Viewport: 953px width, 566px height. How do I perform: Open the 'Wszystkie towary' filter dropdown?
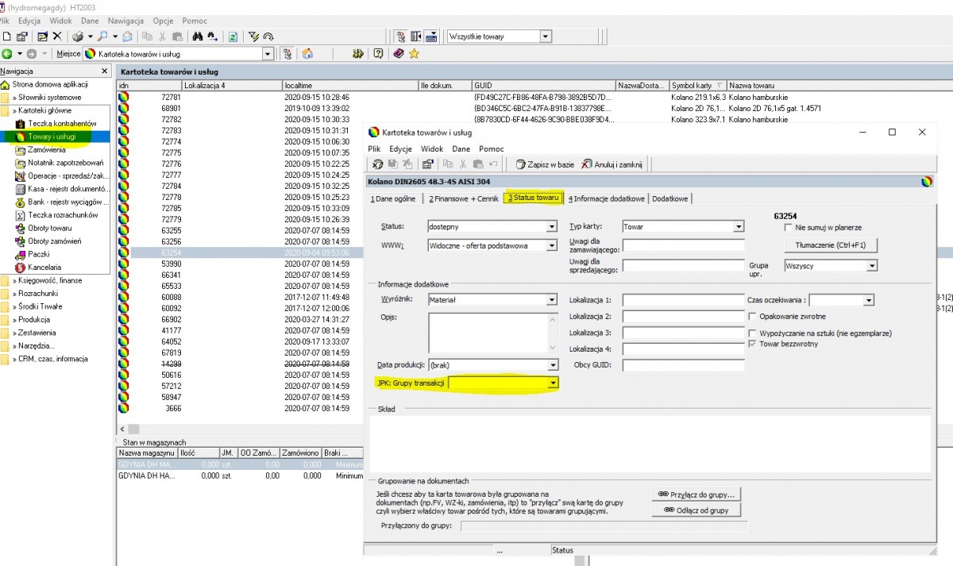[x=546, y=37]
